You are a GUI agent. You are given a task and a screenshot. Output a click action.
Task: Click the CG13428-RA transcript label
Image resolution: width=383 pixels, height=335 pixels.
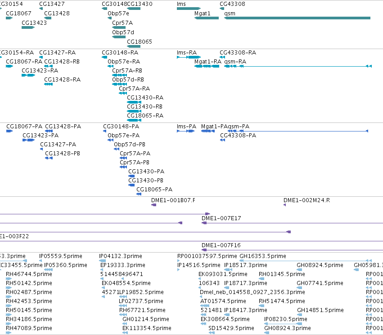[62, 80]
